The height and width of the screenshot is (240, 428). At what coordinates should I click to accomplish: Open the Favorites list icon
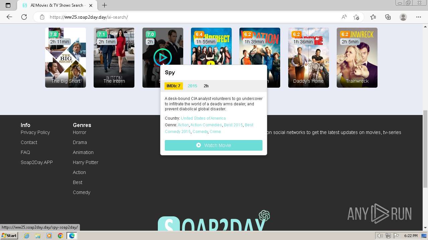click(x=373, y=17)
